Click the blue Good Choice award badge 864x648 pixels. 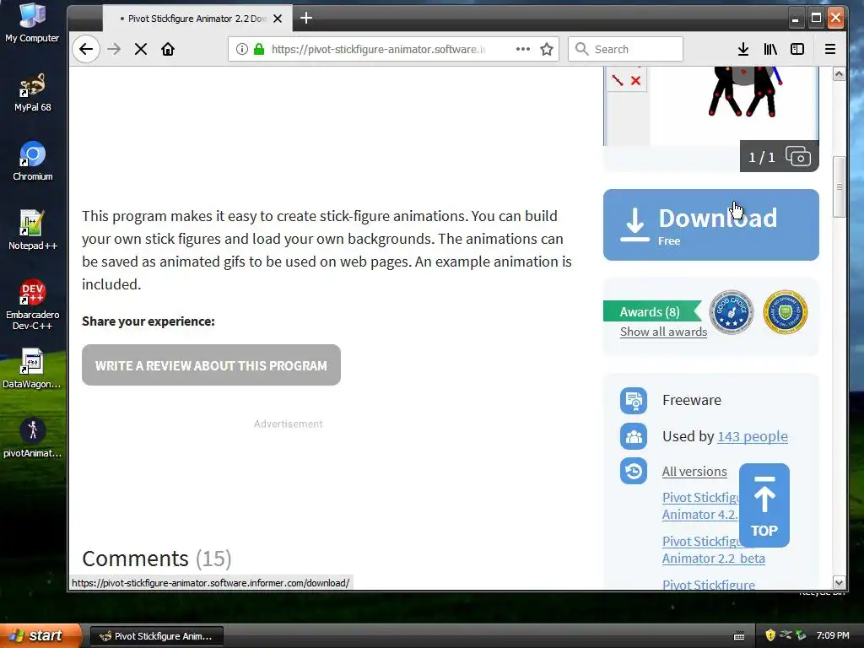[x=731, y=312]
